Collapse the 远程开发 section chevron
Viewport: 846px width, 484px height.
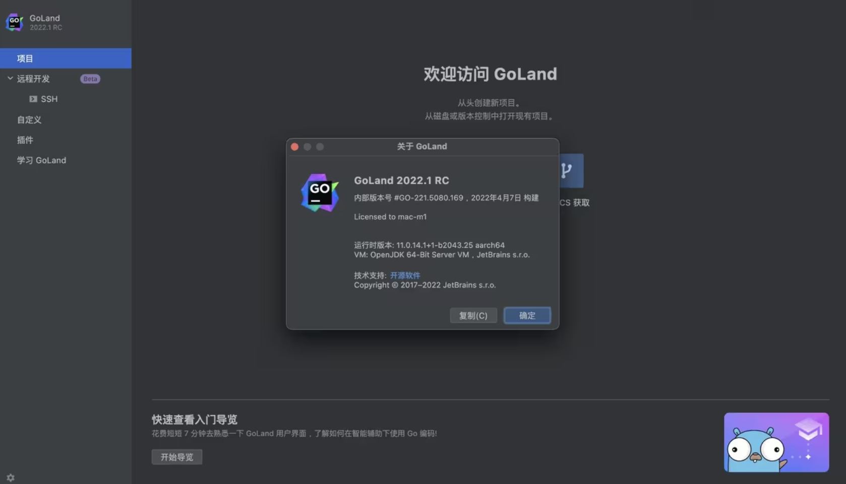point(10,79)
